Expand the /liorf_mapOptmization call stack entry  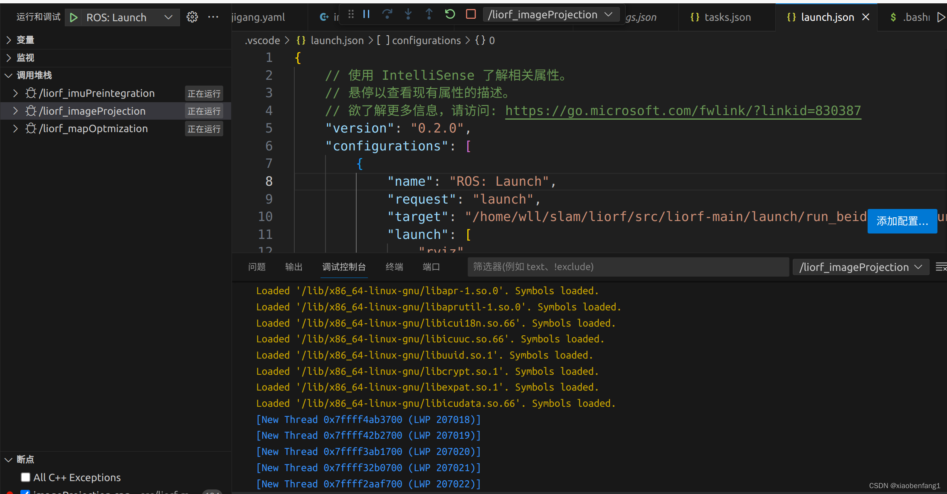15,129
